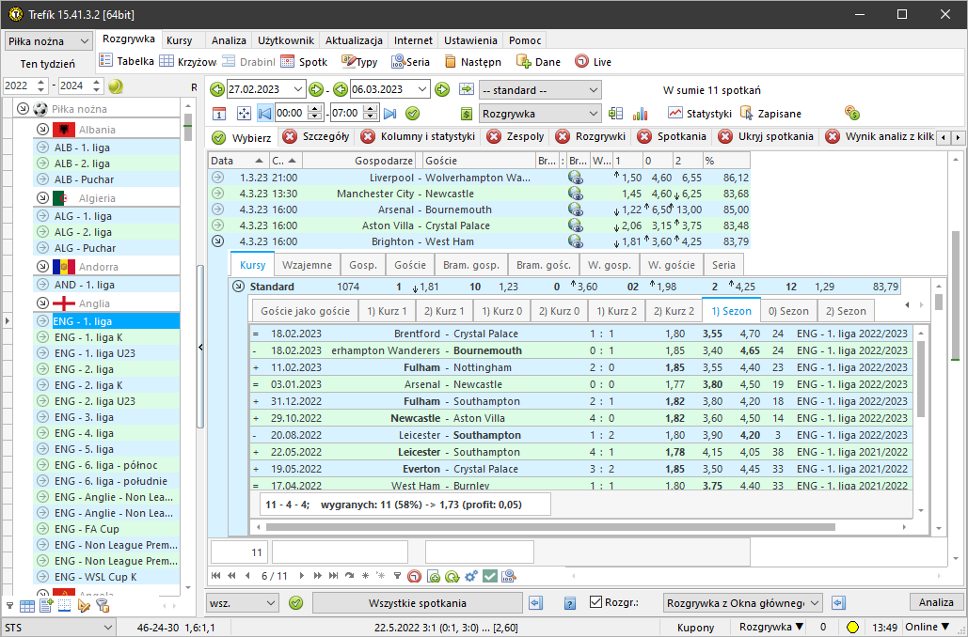
Task: Click the bar chart icon beside Rozgrywka dropdown
Action: point(641,114)
